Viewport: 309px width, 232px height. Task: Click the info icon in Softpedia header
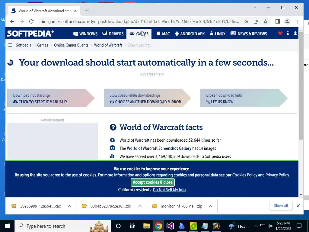[x=288, y=34]
